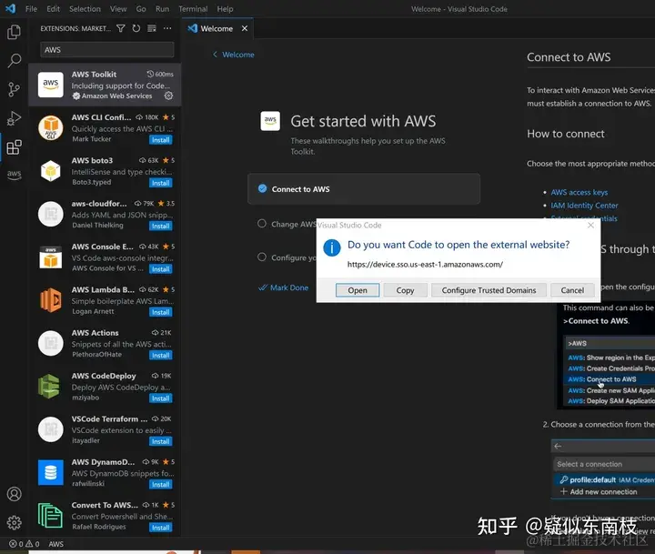Open the File menu
Image resolution: width=655 pixels, height=554 pixels.
point(31,9)
